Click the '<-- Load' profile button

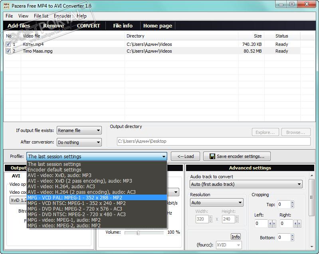tap(185, 156)
